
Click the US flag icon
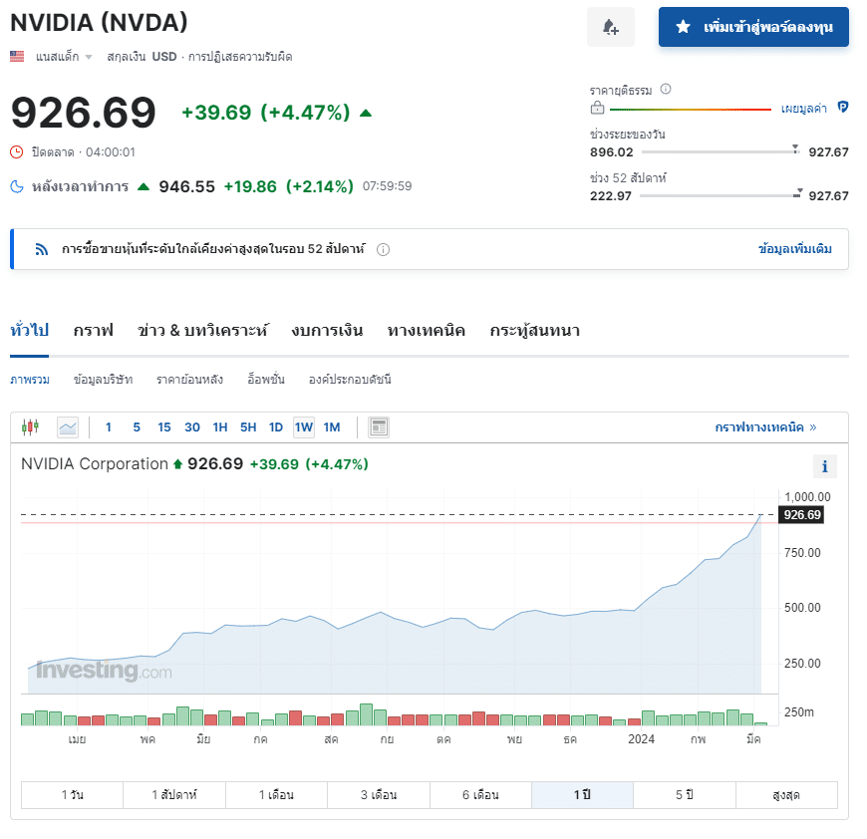[17, 57]
